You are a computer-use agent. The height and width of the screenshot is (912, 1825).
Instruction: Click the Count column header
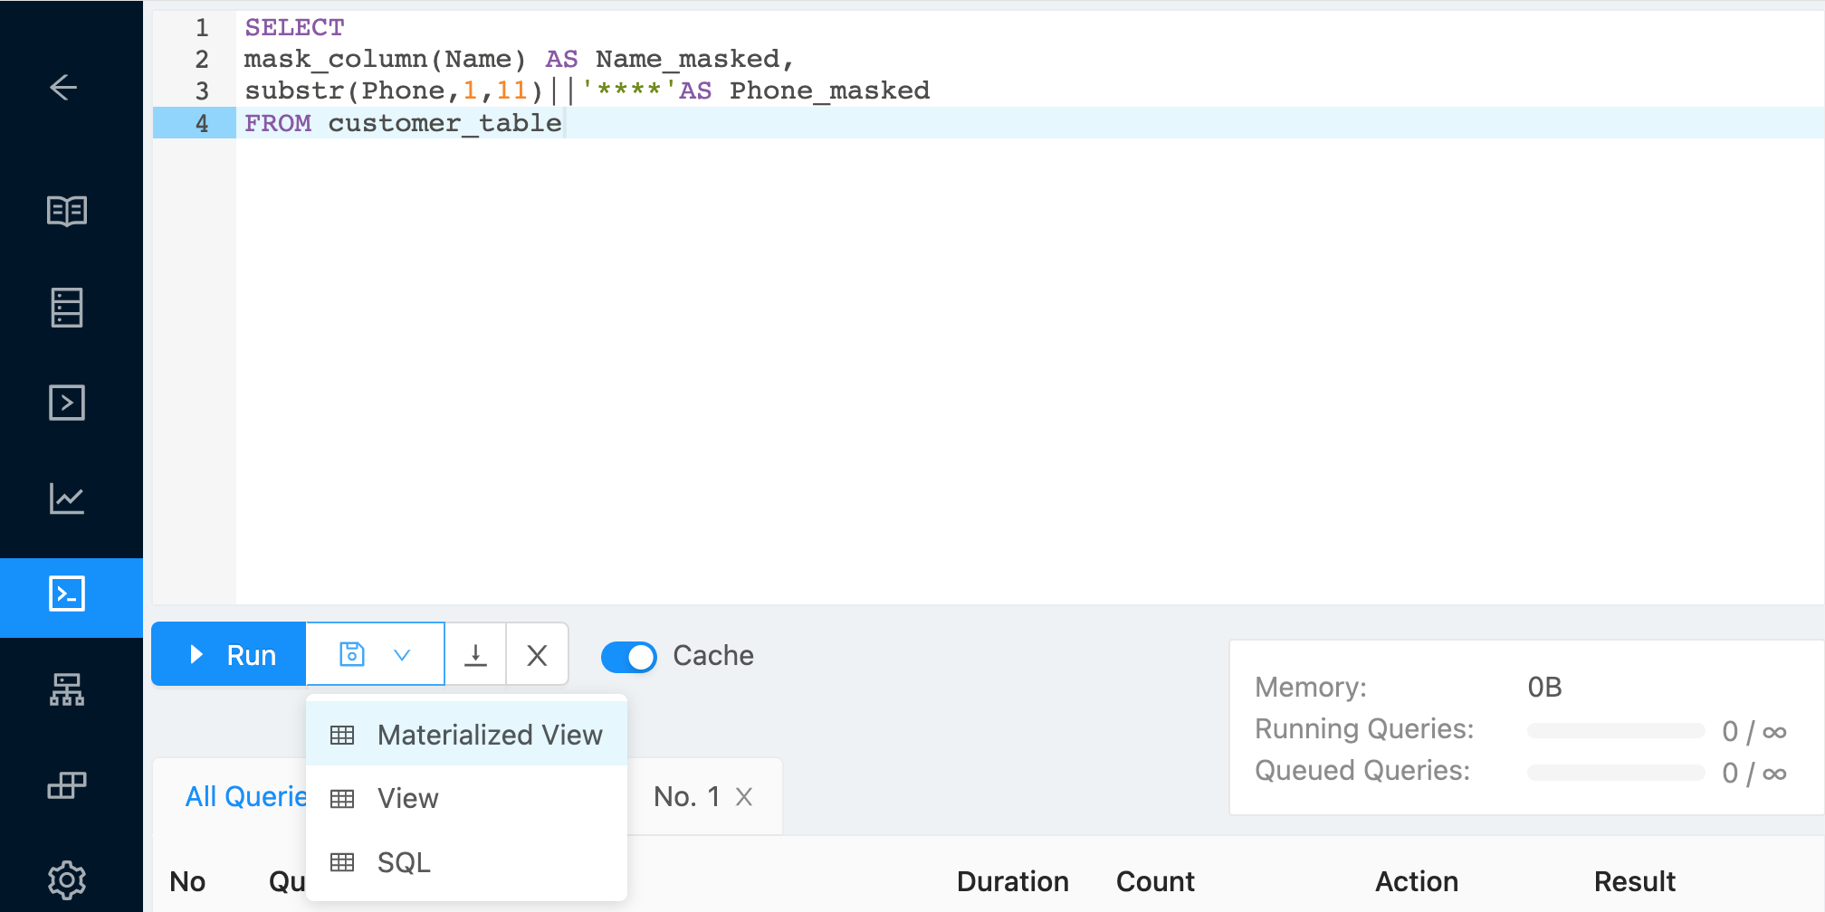[x=1155, y=881]
